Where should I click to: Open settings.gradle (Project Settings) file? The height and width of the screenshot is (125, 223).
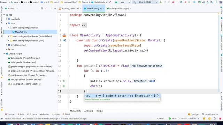click(x=25, y=80)
